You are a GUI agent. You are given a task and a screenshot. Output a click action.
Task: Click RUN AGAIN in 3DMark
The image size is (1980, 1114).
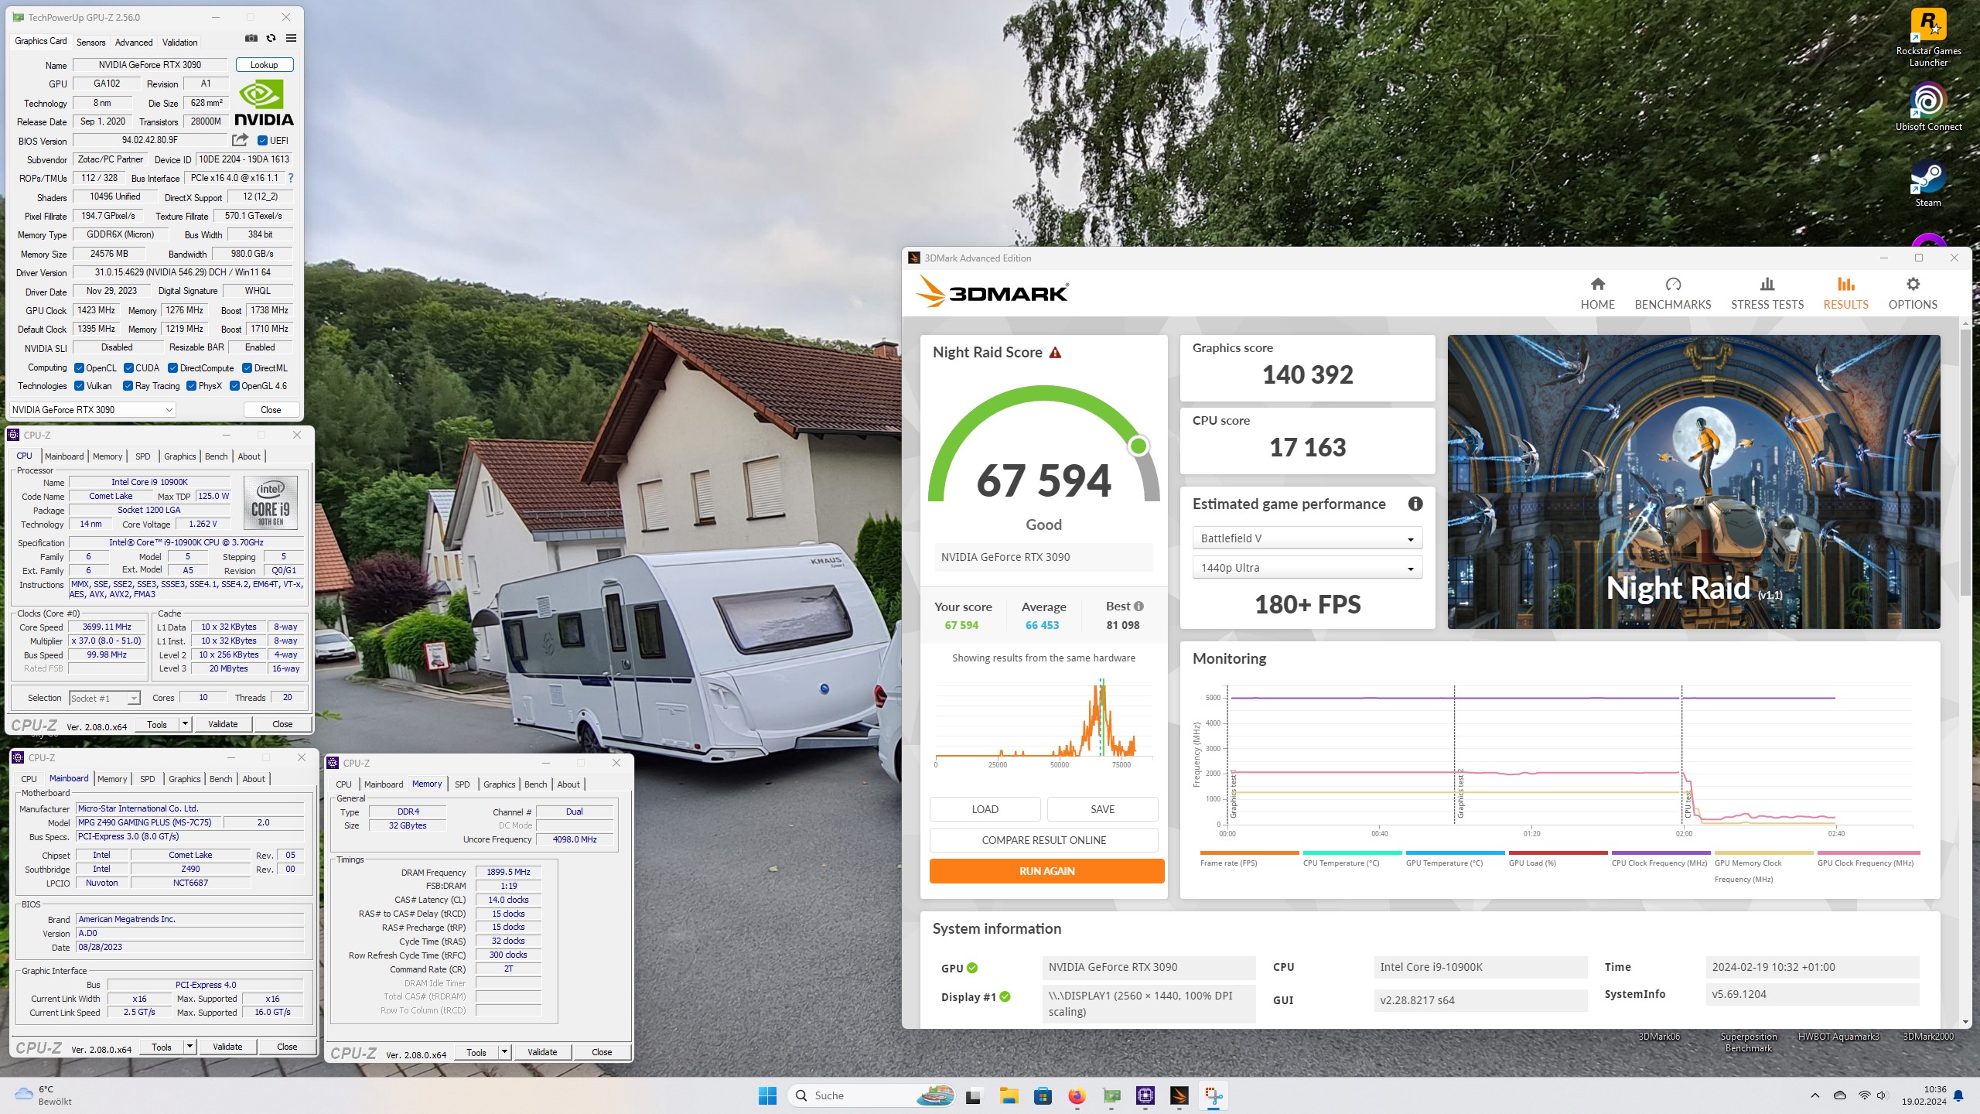pyautogui.click(x=1046, y=871)
